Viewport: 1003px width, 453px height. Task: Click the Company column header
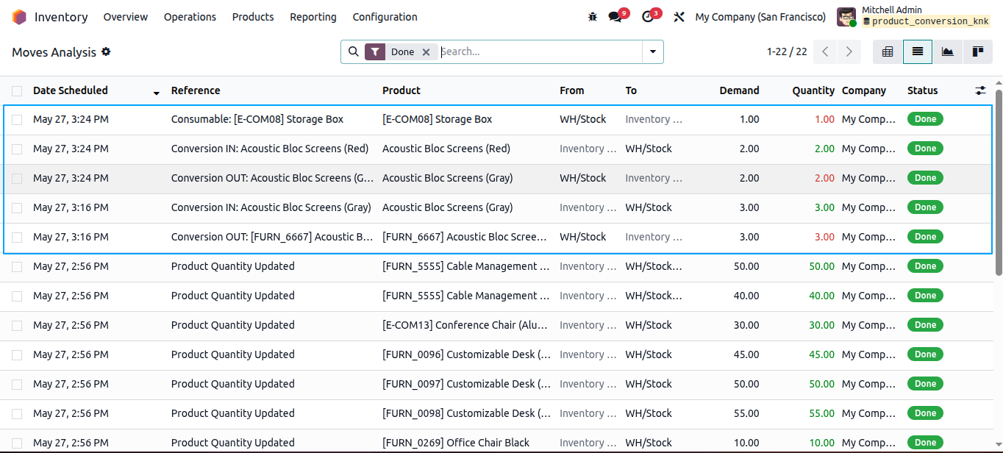(864, 90)
